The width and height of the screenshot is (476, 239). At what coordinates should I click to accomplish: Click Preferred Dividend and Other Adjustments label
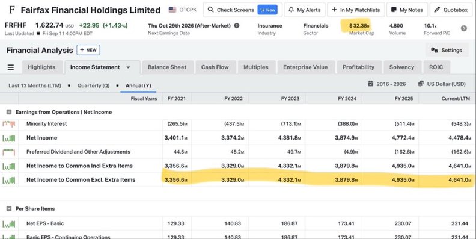point(78,152)
